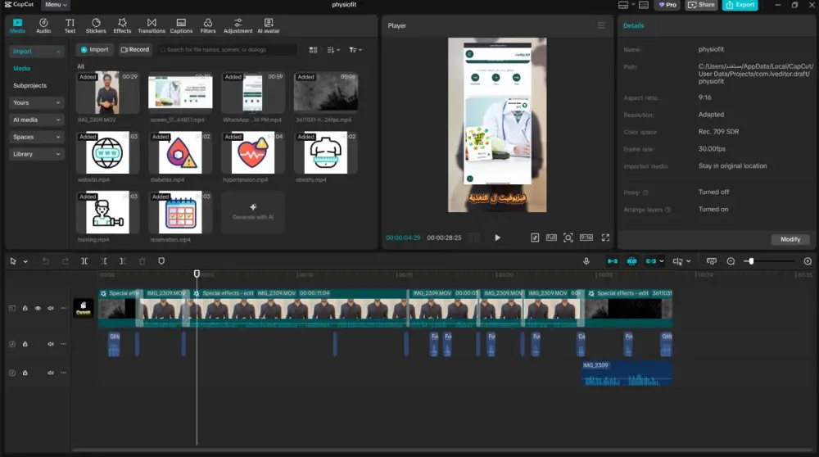
Task: Expand the AI media sidebar section
Action: pos(37,120)
